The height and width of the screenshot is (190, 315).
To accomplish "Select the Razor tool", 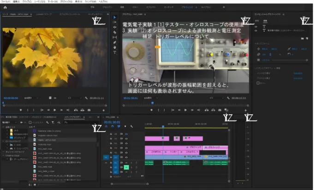I will pyautogui.click(x=115, y=32).
